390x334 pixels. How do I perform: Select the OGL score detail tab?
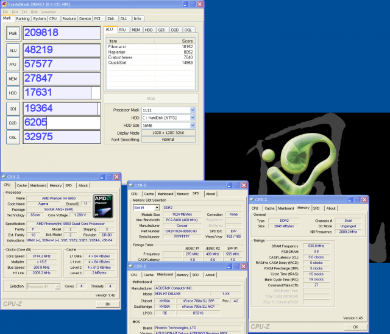[x=188, y=30]
